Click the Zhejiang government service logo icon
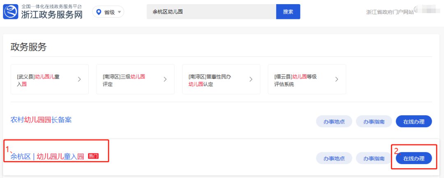The image size is (444, 178). [11, 12]
